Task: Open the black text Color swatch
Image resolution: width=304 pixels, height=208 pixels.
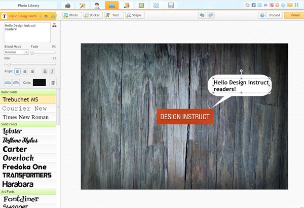Action: tap(40, 83)
